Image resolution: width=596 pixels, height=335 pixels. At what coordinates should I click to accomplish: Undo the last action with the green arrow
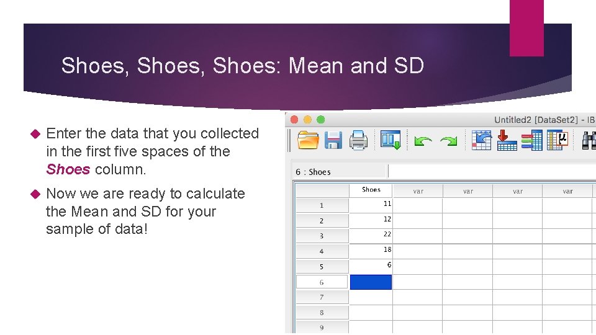(423, 141)
